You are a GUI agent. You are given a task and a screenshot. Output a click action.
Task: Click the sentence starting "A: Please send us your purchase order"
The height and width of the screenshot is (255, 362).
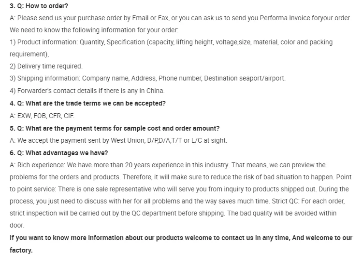pos(180,18)
